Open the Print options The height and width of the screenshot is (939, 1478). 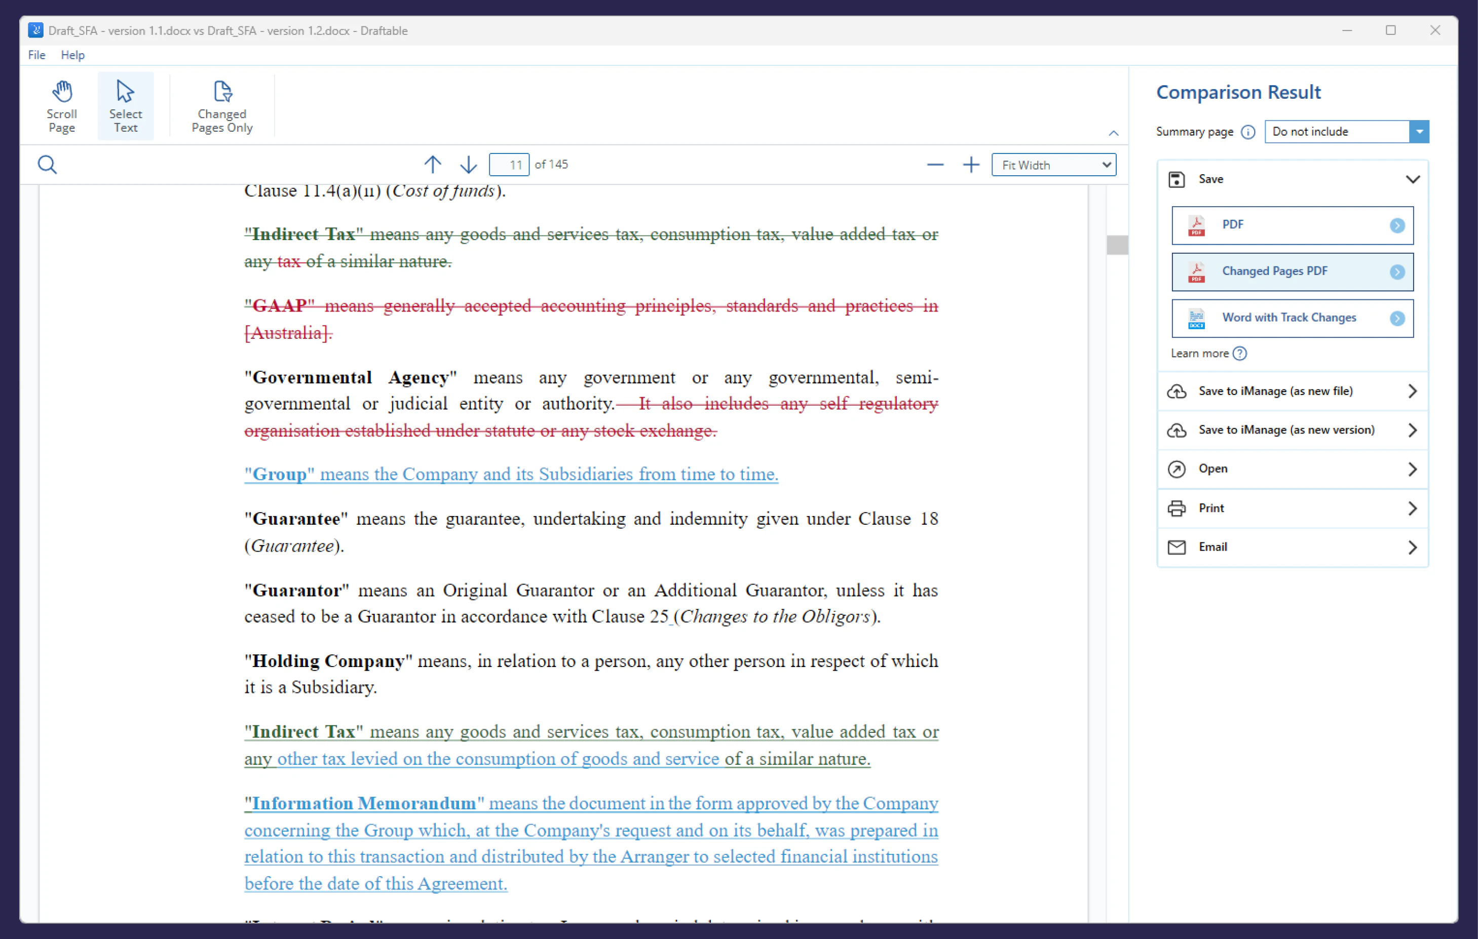click(1292, 508)
